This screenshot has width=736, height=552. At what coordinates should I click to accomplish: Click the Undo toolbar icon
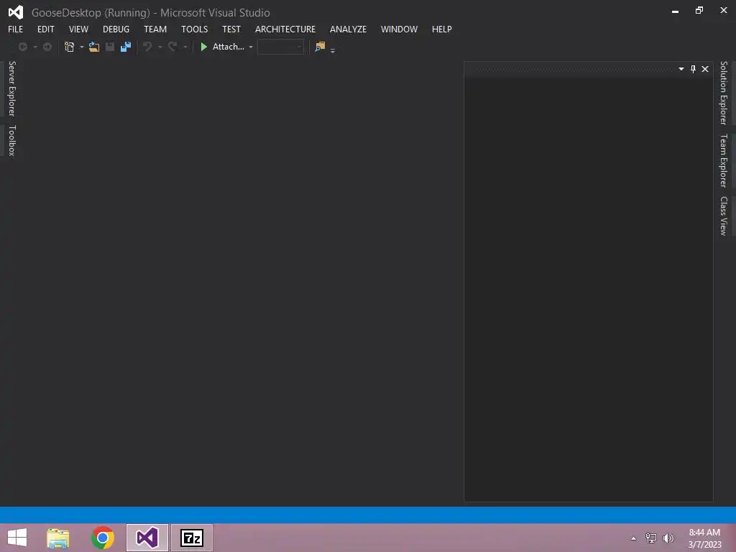coord(147,47)
